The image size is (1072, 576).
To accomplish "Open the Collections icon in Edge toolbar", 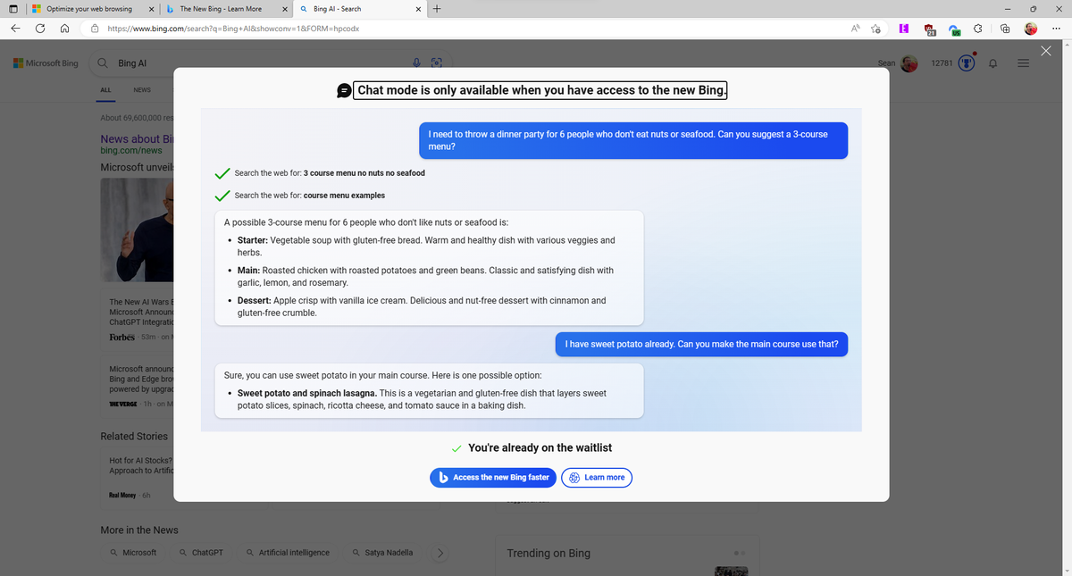I will coord(1005,29).
